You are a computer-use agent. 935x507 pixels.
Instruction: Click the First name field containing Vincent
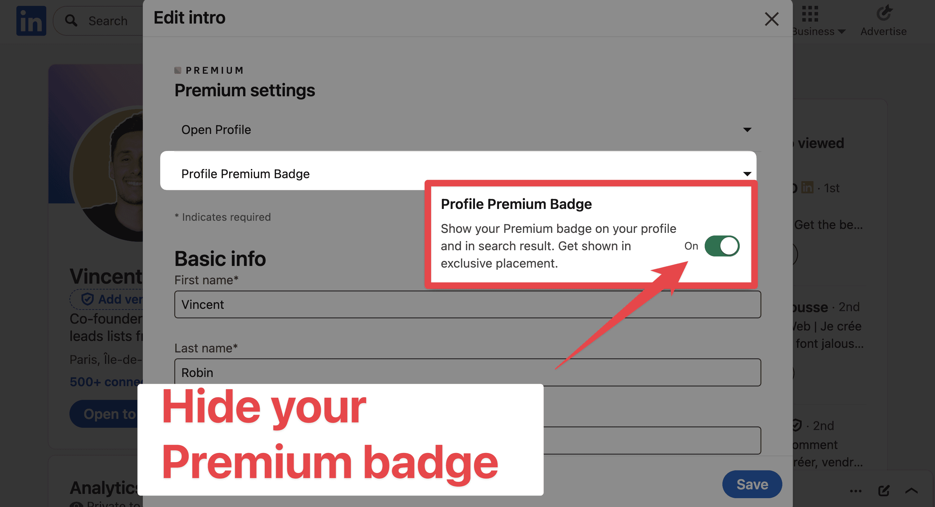468,305
